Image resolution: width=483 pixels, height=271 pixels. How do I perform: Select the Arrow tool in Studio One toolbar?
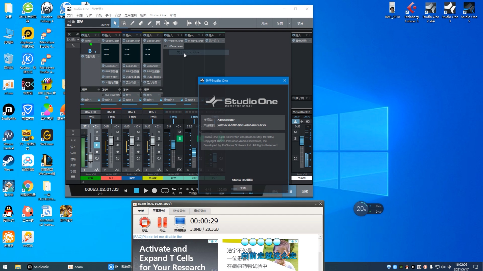115,23
